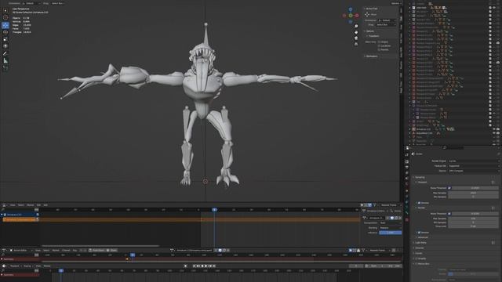Click the orange NLA action strip
The image size is (502, 282).
pyautogui.click(x=199, y=219)
